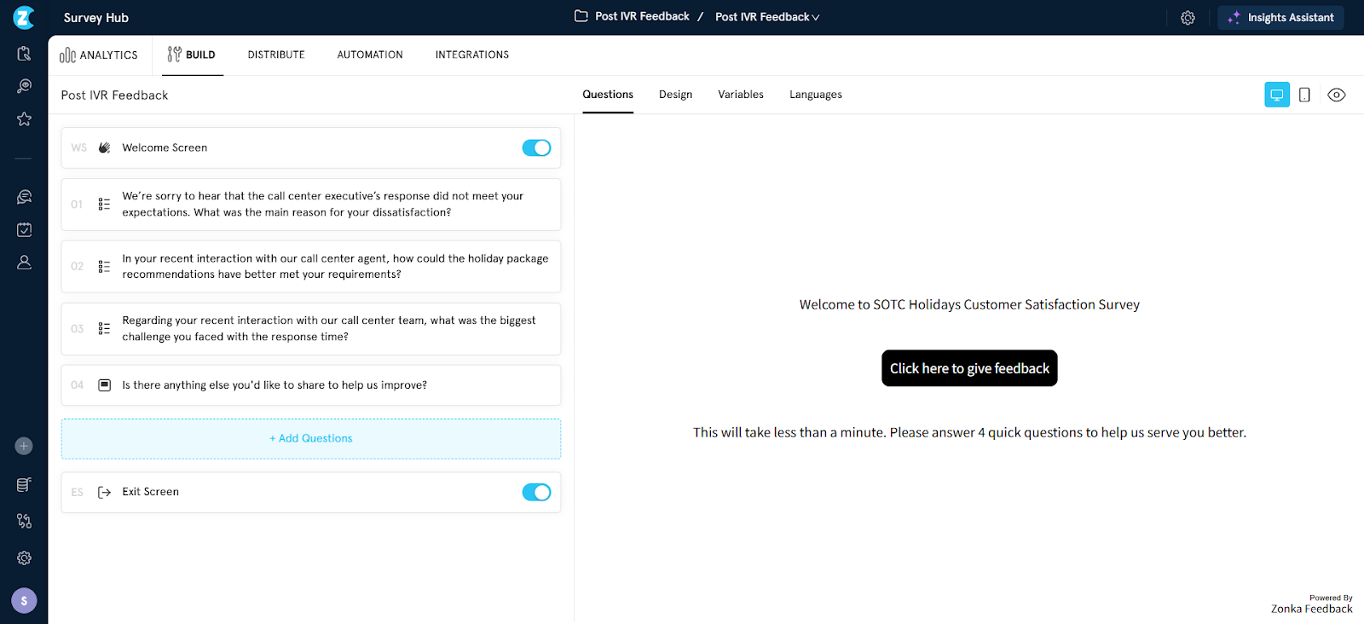Image resolution: width=1364 pixels, height=624 pixels.
Task: Select question 02 about holiday package recommendations
Action: pyautogui.click(x=311, y=267)
